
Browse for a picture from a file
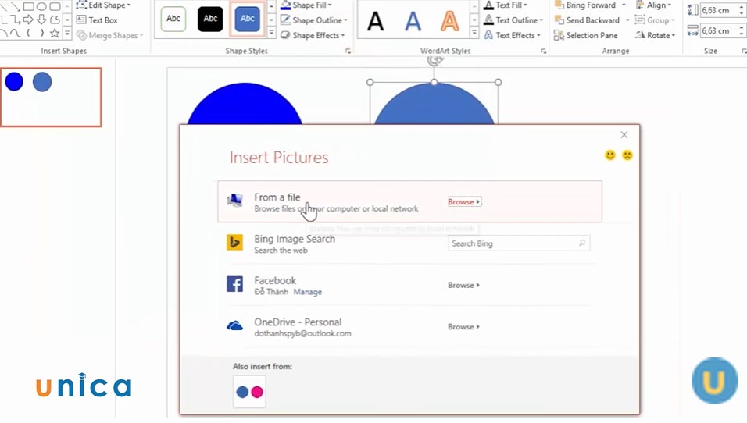[x=463, y=202]
